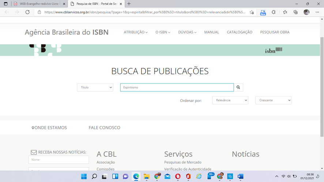Open the taskbar search icon
324x182 pixels.
pyautogui.click(x=94, y=177)
